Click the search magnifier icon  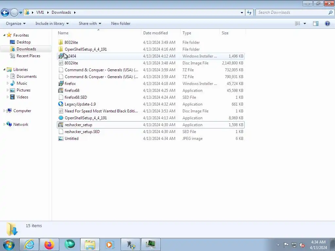tap(330, 12)
